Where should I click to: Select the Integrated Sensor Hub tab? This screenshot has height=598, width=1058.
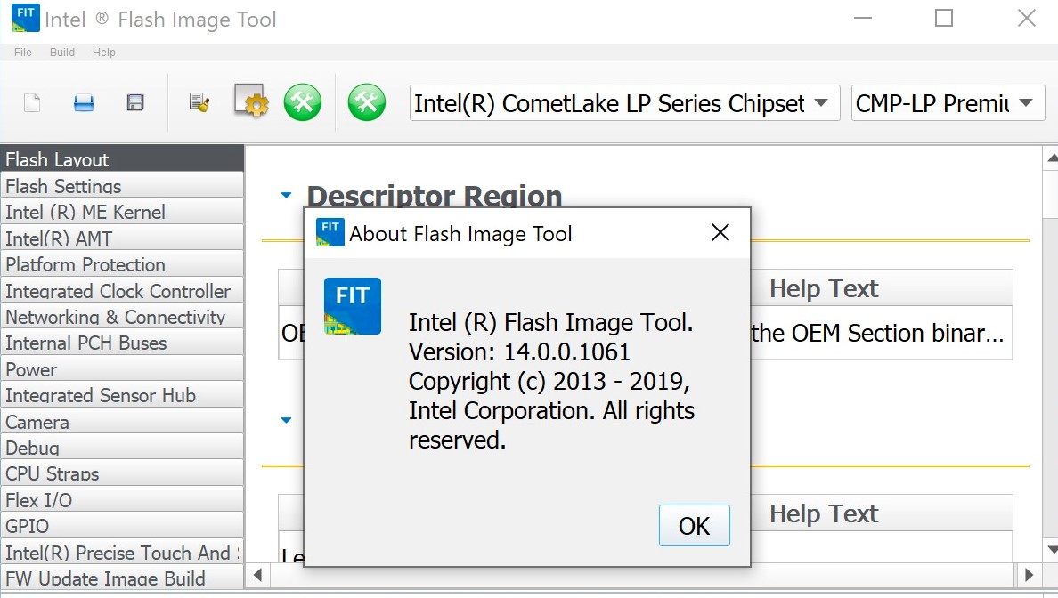(x=121, y=395)
